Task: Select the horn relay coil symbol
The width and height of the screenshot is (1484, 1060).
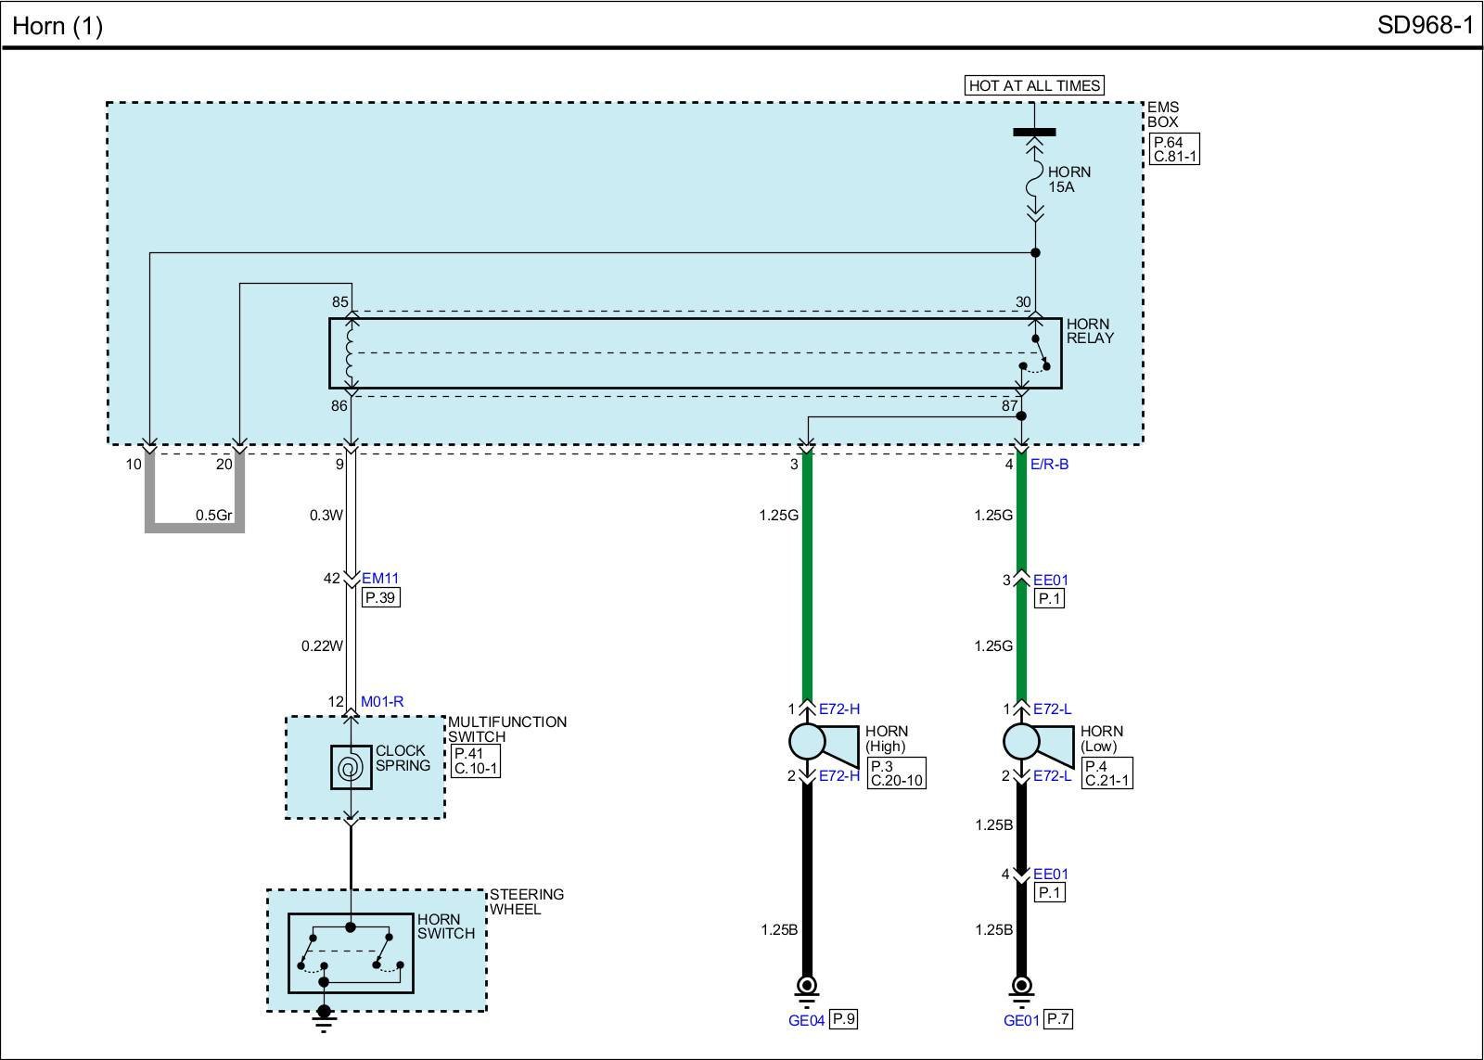Action: [351, 352]
